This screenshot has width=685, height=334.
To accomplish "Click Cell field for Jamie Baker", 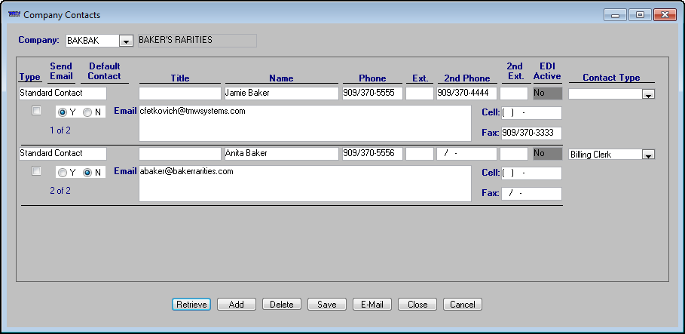I will pyautogui.click(x=531, y=113).
